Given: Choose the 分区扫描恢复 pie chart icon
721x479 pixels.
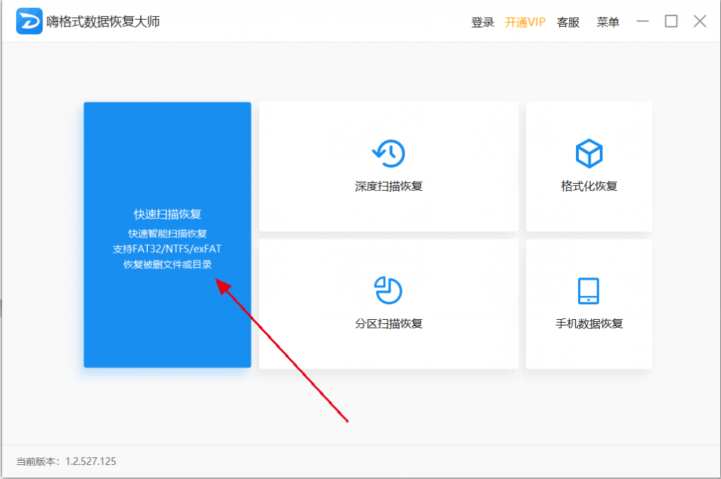Looking at the screenshot, I should click(x=389, y=290).
